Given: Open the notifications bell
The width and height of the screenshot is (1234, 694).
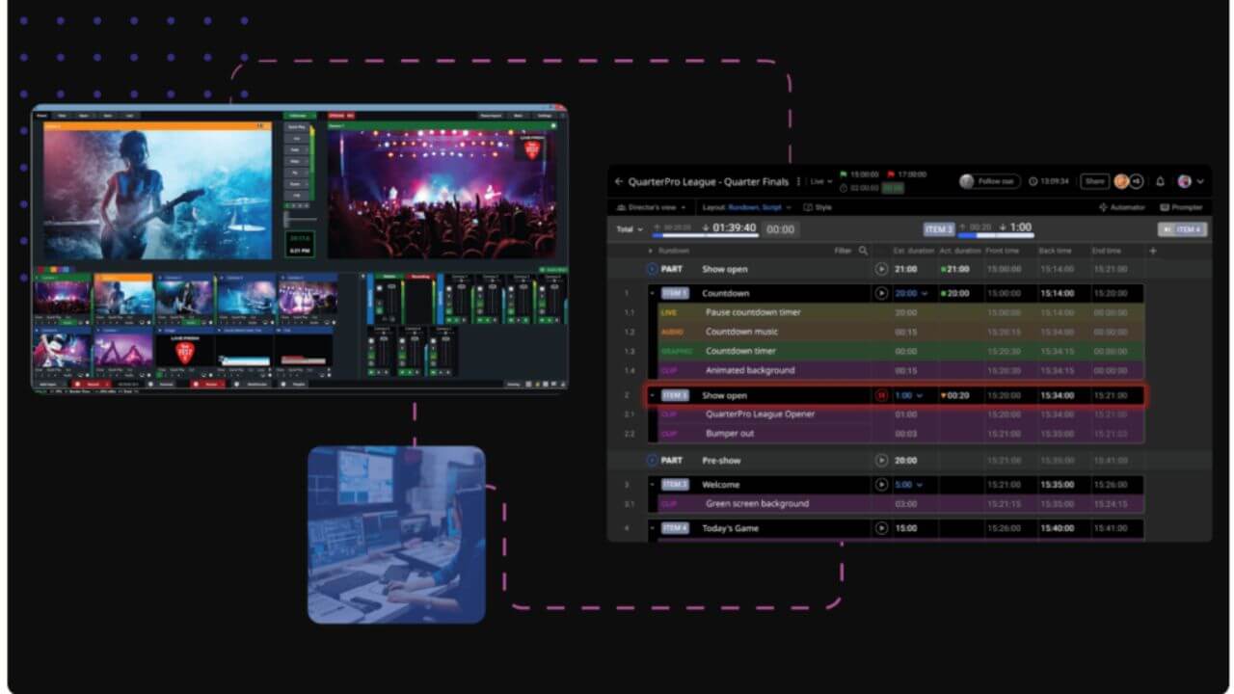Looking at the screenshot, I should point(1160,181).
